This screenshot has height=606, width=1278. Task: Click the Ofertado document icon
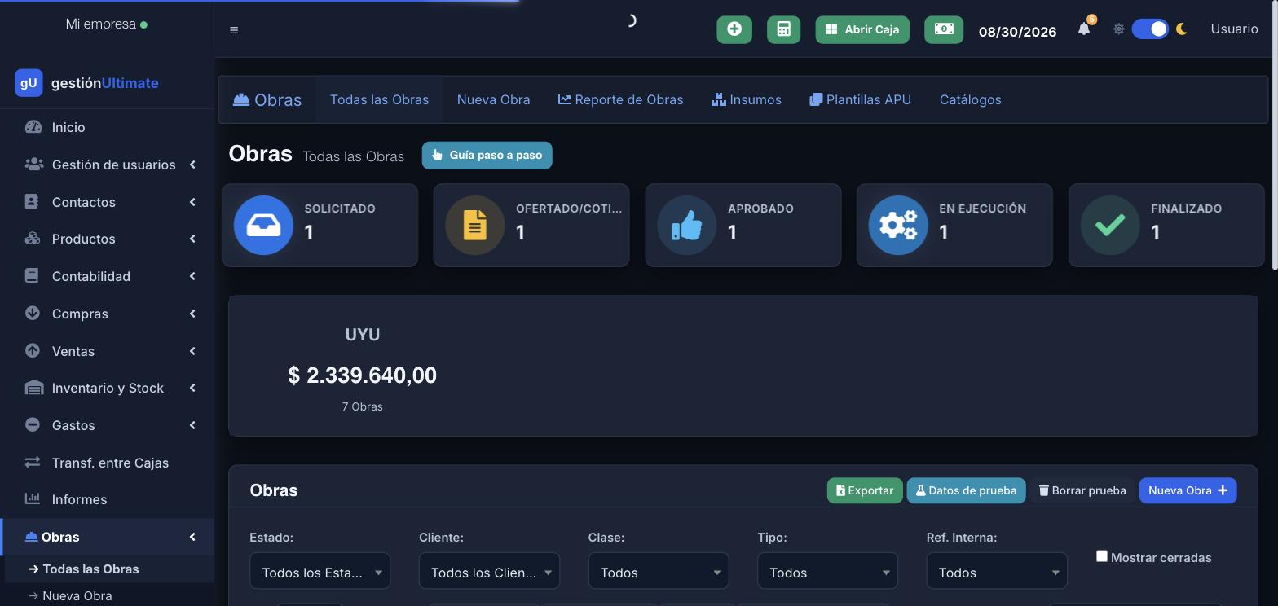475,225
